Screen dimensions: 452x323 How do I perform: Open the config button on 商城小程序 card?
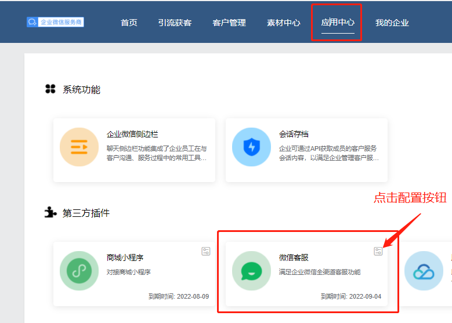(x=206, y=251)
